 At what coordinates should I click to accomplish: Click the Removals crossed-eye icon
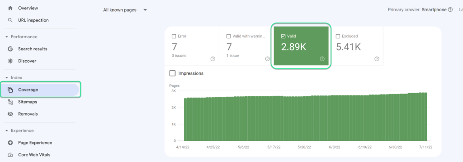pos(10,114)
